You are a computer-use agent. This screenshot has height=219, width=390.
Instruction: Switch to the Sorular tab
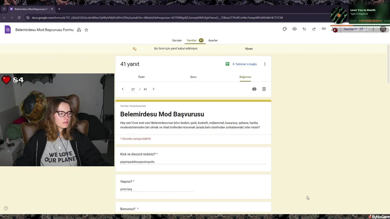(177, 40)
